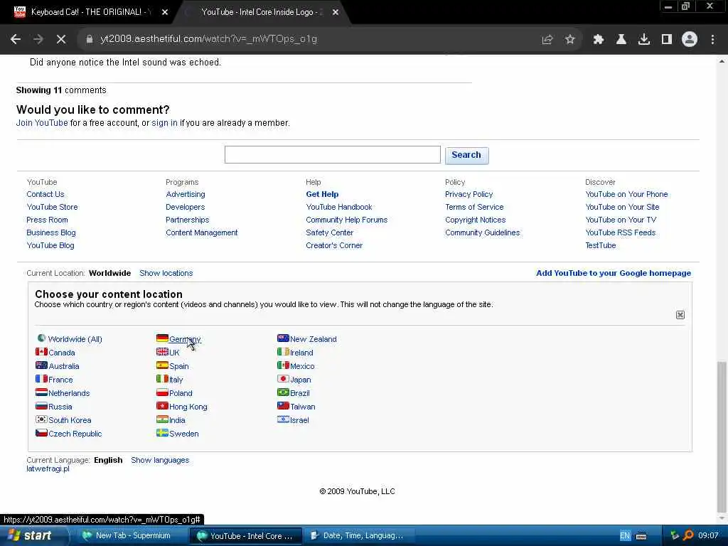Open the Contact Us link
The width and height of the screenshot is (728, 546).
[45, 194]
